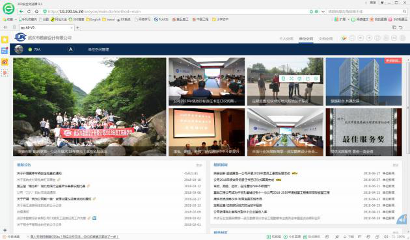This screenshot has height=240, width=410.
Task: Click the page vertical scrollbar
Action: [x=408, y=107]
